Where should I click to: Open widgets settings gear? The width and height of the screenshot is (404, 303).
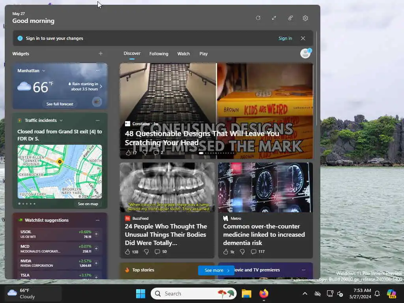305,18
